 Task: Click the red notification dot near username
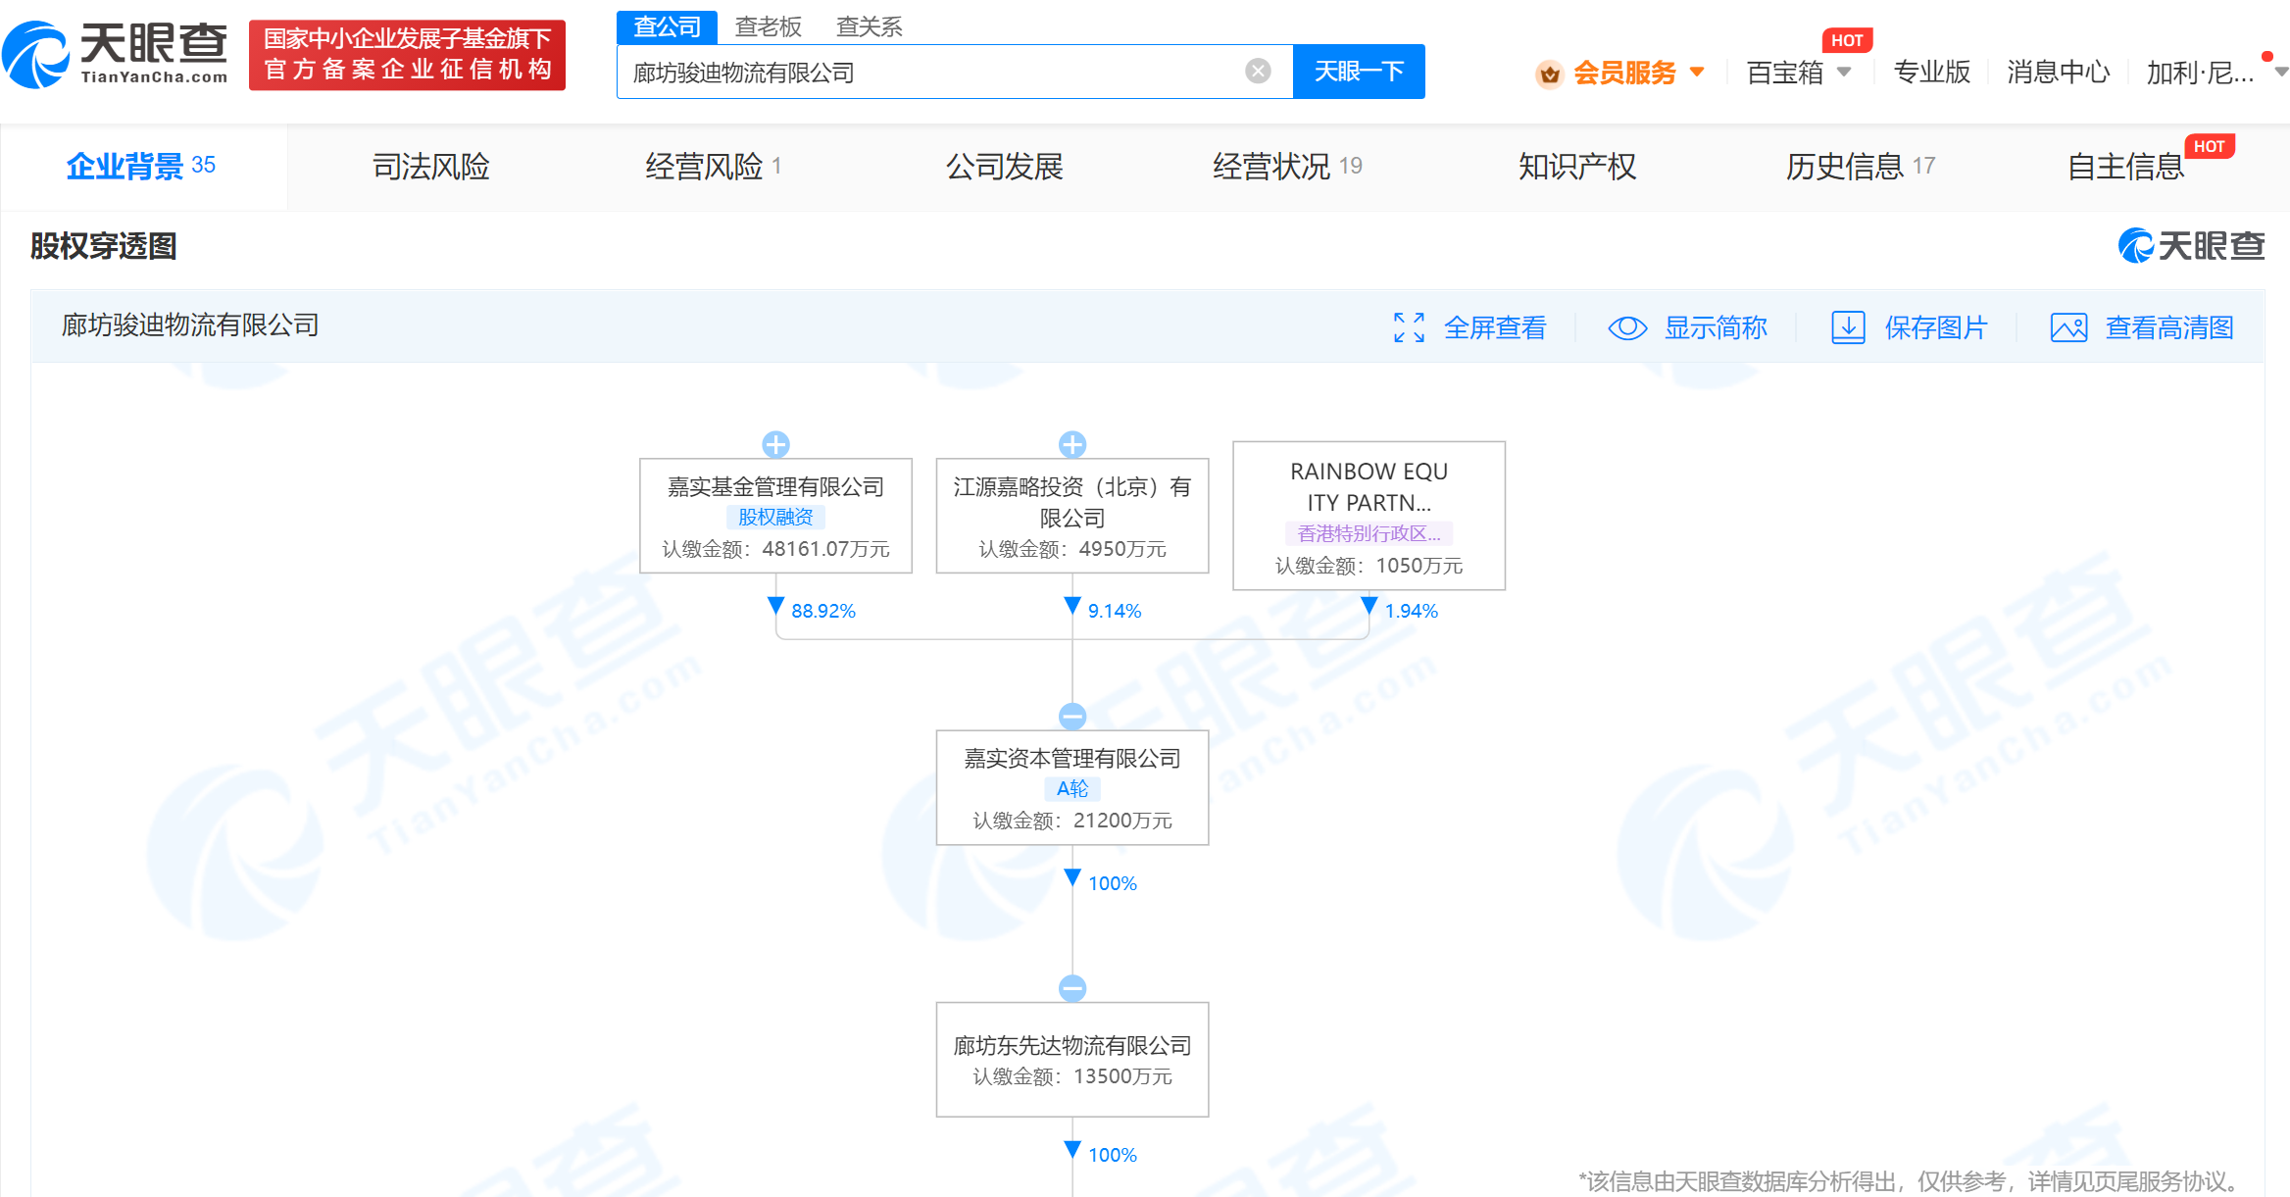2266,57
